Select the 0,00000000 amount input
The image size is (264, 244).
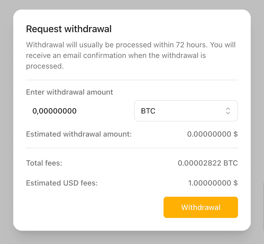[x=55, y=111]
